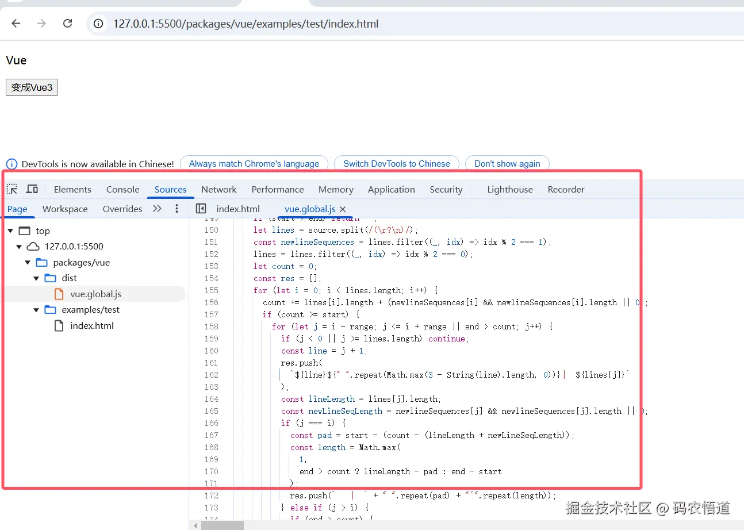744x530 pixels.
Task: Switch DevTools to Chinese
Action: pos(397,164)
